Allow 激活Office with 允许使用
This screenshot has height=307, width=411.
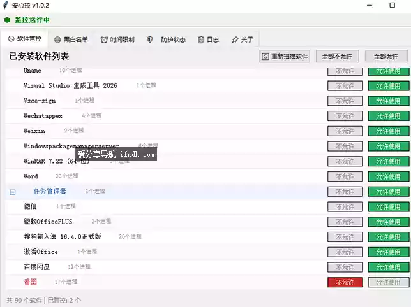point(389,252)
